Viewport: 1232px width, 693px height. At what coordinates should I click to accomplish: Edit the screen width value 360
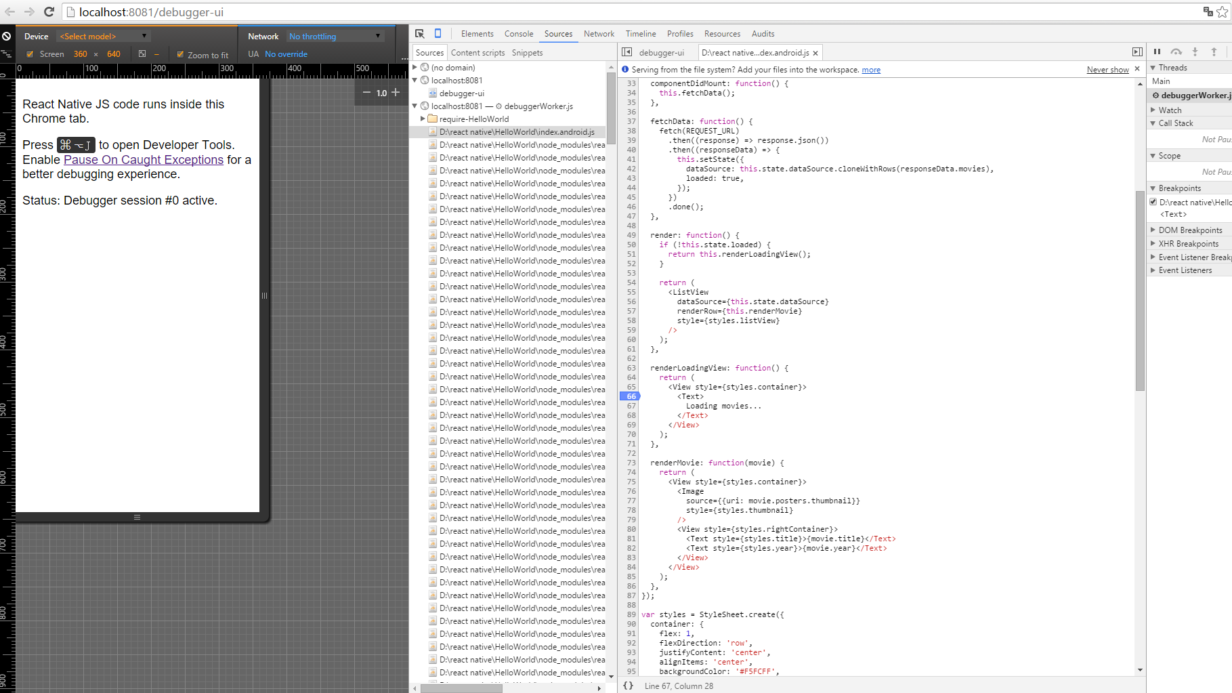tap(81, 54)
